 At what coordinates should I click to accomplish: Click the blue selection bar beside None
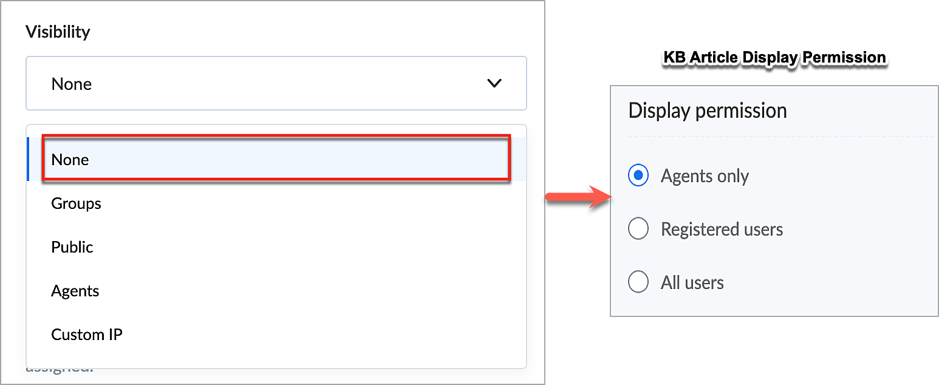click(28, 159)
